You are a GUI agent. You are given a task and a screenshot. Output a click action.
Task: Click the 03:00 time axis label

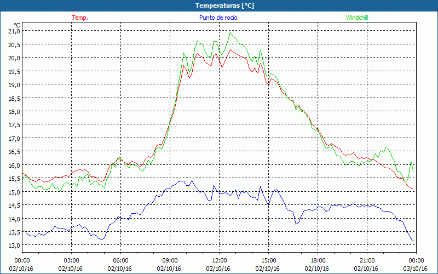pyautogui.click(x=72, y=260)
